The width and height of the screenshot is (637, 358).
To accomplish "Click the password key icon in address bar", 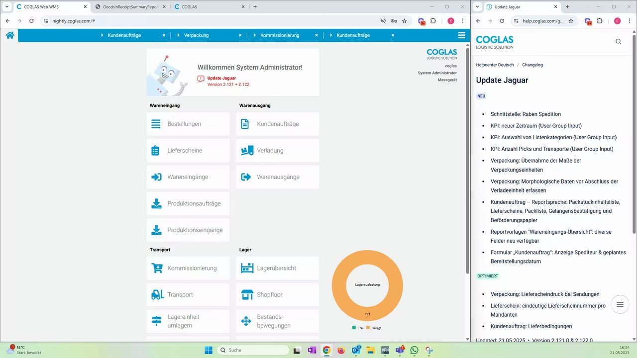I will (394, 21).
